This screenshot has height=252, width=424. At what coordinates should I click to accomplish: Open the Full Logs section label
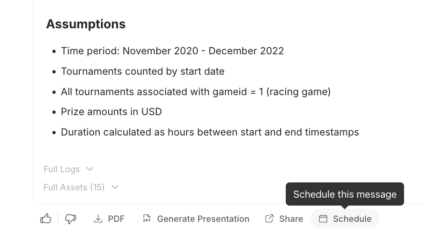click(x=62, y=169)
